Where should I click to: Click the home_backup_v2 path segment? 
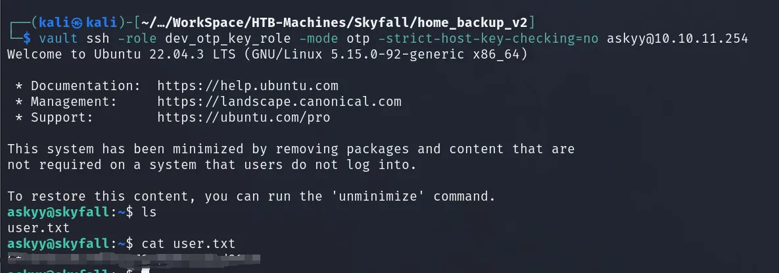tap(473, 22)
